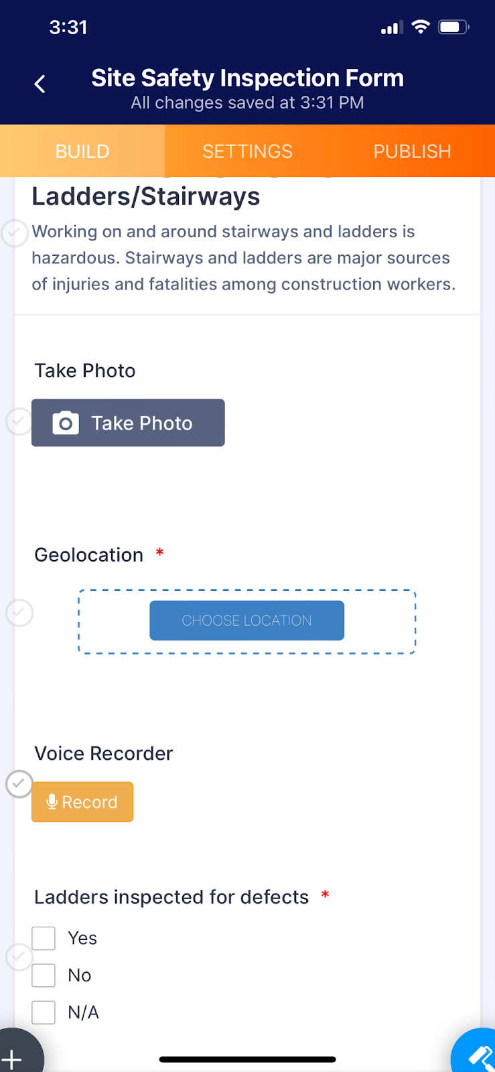Screen dimensions: 495x1072
Task: Tap the Ladders inspected for defects label
Action: pos(171,897)
